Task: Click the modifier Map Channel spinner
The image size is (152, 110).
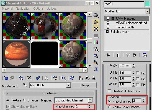Action: (143, 101)
